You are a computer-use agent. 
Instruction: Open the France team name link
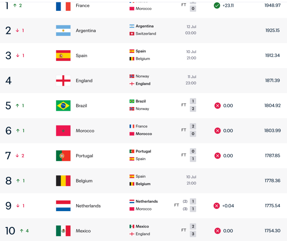pyautogui.click(x=83, y=6)
